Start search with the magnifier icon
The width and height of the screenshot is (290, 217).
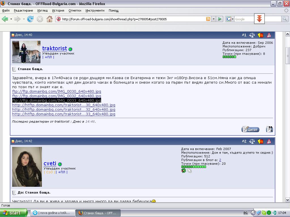(x=285, y=19)
